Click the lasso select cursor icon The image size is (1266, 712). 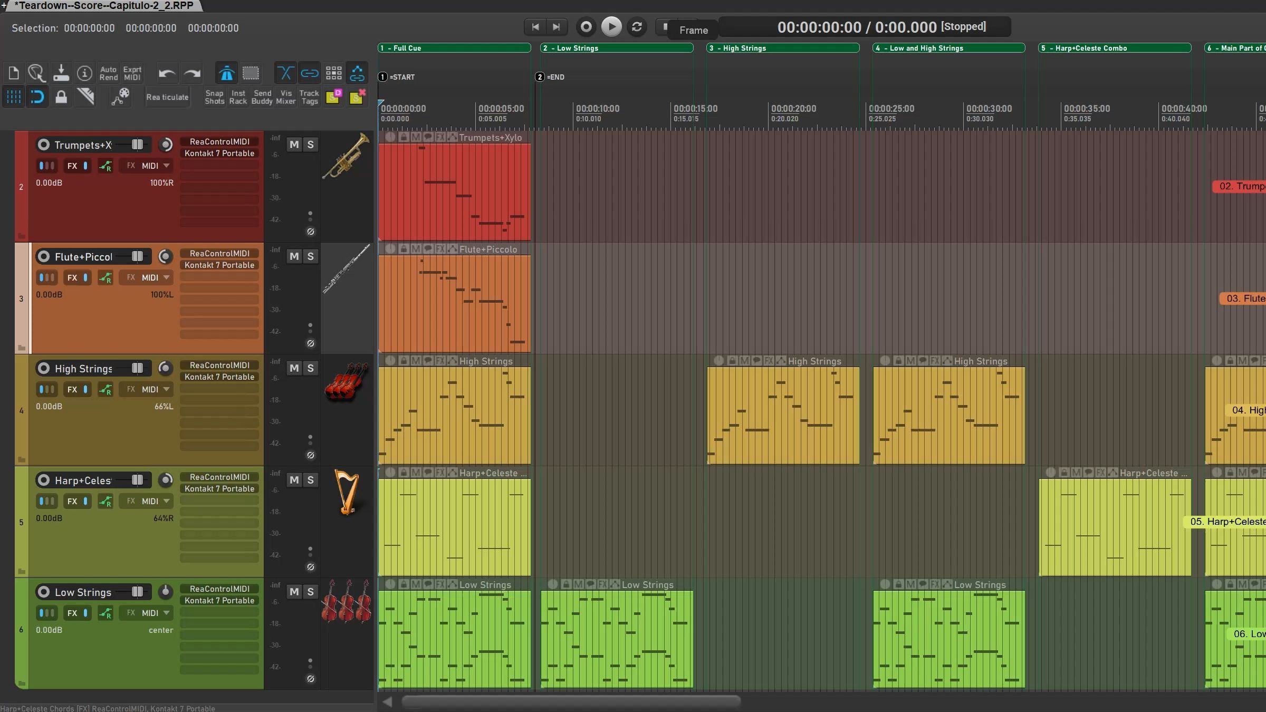37,73
